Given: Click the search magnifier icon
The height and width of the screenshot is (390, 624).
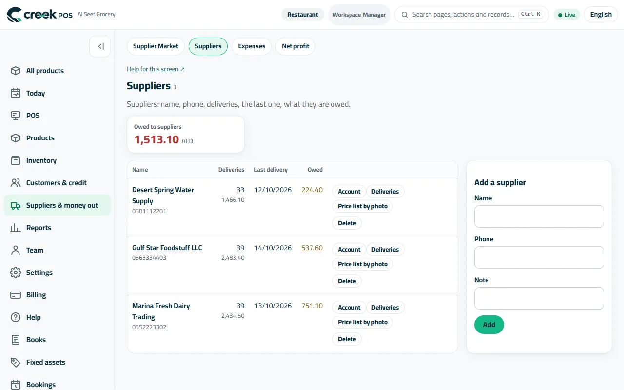Looking at the screenshot, I should click(x=405, y=15).
